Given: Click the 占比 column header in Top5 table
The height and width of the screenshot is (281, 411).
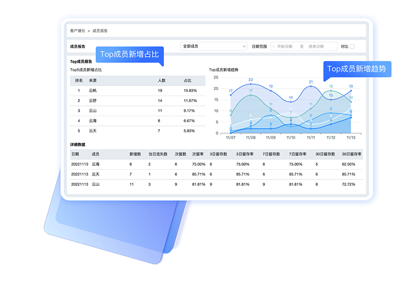Looking at the screenshot, I should click(x=188, y=81).
